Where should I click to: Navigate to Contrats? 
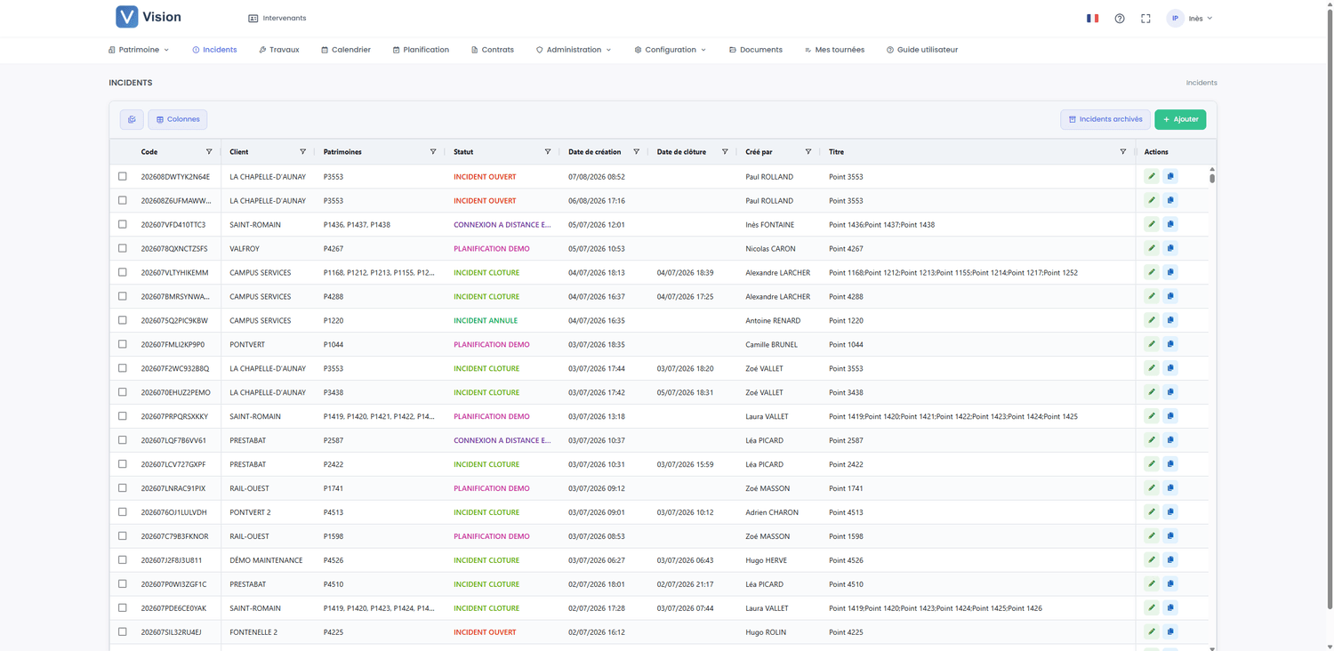493,50
